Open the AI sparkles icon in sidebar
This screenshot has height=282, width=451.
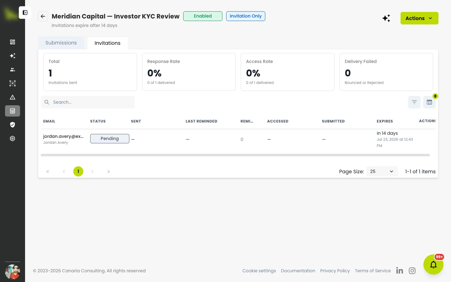click(x=13, y=56)
